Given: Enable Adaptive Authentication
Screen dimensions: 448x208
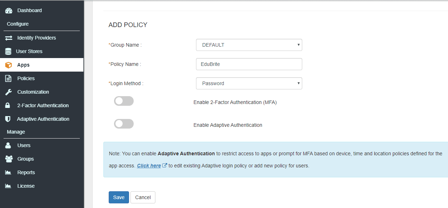Looking at the screenshot, I should pyautogui.click(x=124, y=124).
